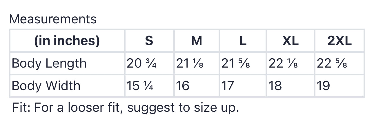Select body width value 17

pos(228,86)
